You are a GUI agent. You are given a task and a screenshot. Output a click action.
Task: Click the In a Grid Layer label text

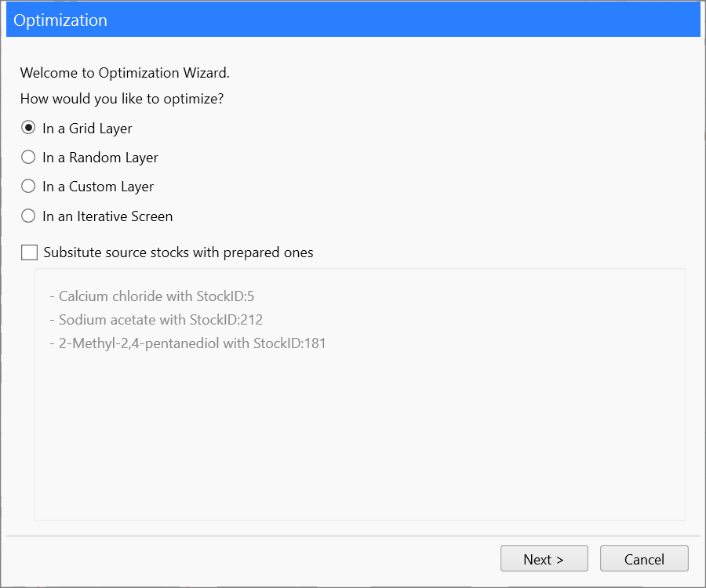(x=87, y=129)
